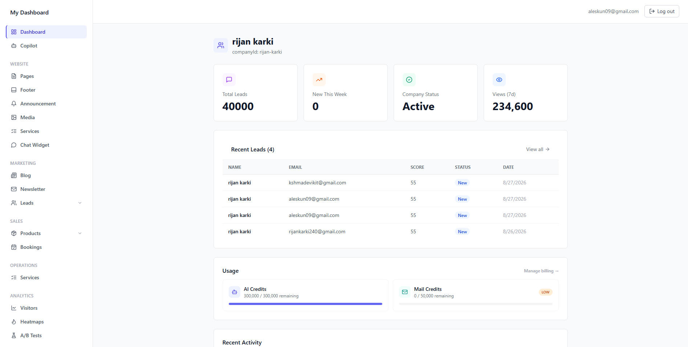Open Copilot from the sidebar
This screenshot has height=347, width=688.
tap(46, 46)
